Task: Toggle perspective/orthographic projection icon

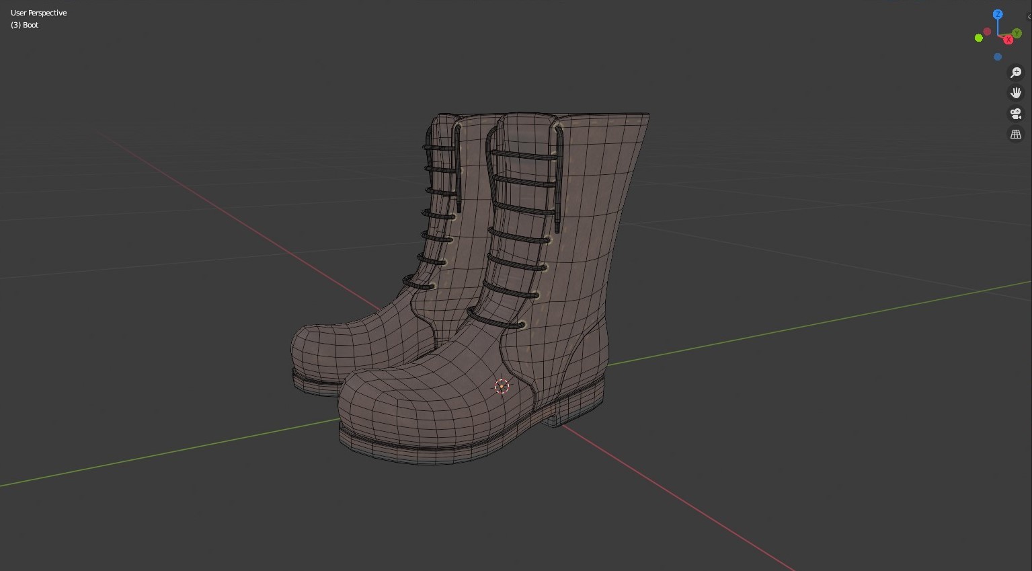Action: pyautogui.click(x=1016, y=134)
